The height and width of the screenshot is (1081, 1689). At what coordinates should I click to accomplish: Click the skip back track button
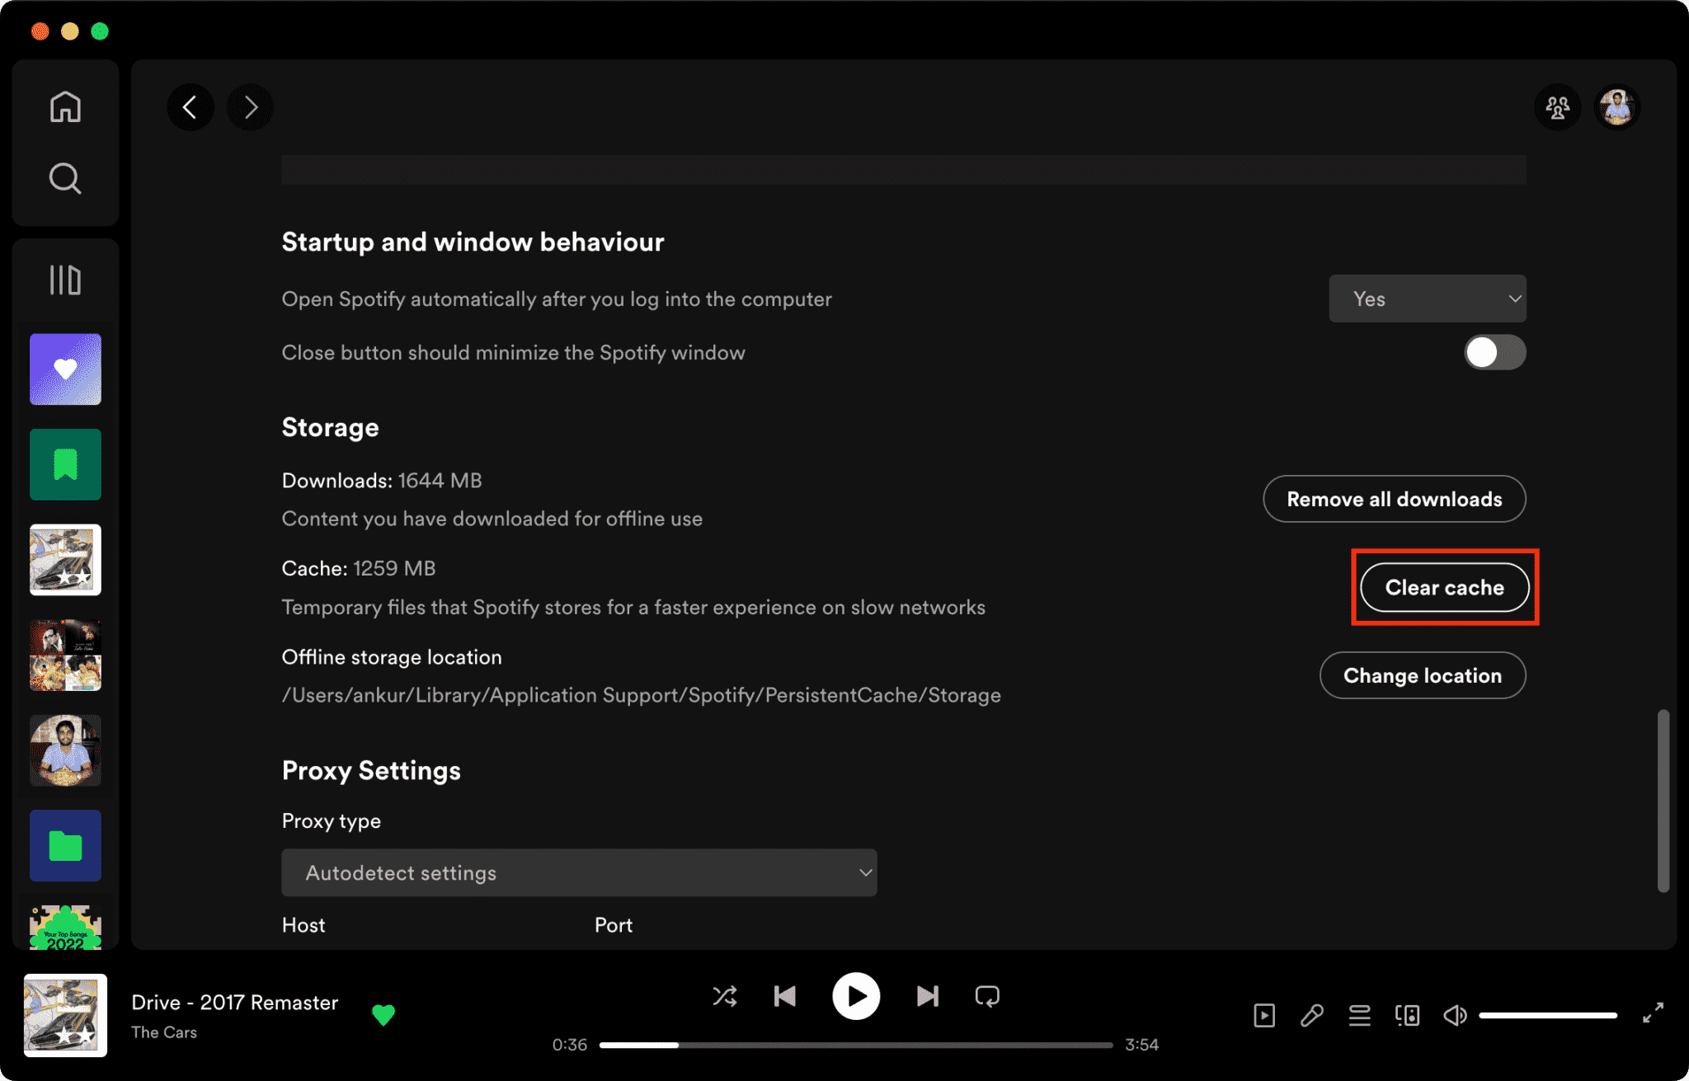point(787,996)
